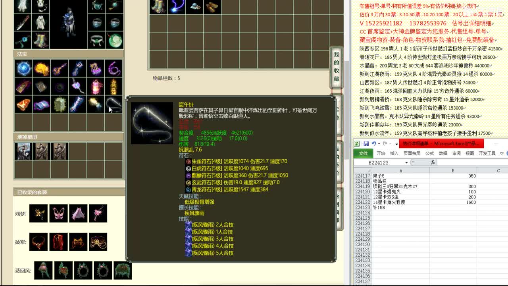Click the Excel undo arrow

(373, 143)
